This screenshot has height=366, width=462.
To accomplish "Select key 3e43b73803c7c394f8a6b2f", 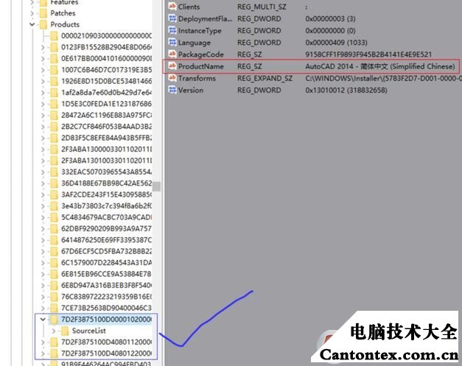I will coord(106,205).
